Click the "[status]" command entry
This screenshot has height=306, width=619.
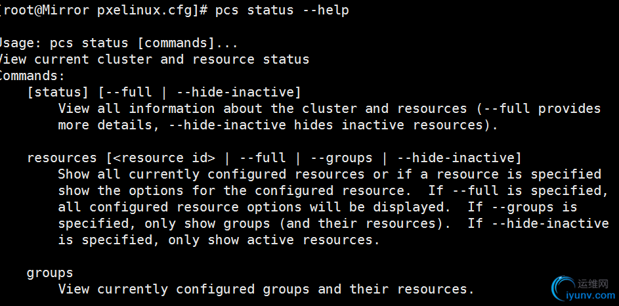pyautogui.click(x=58, y=93)
